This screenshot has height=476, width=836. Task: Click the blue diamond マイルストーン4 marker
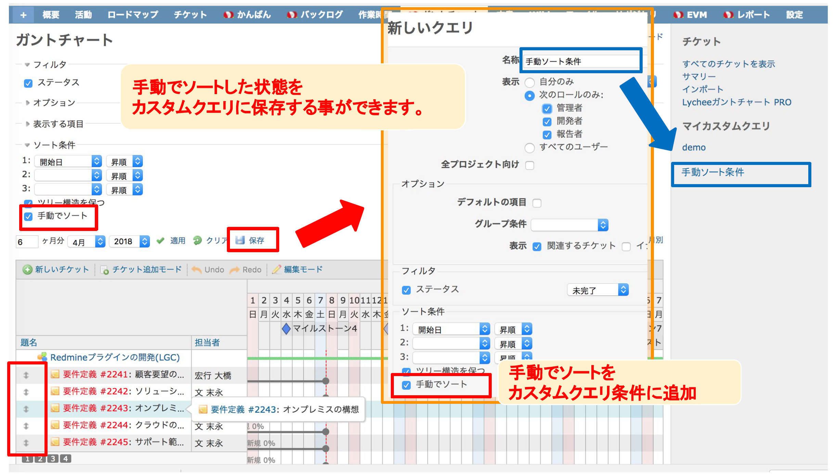(x=286, y=329)
